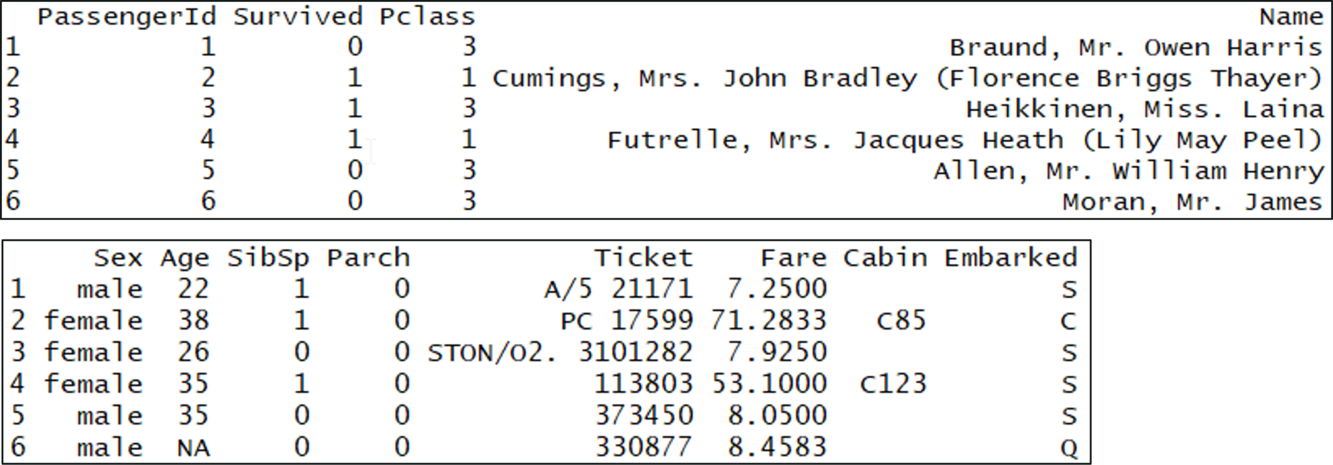Click the Cabin column header
This screenshot has height=465, width=1333.
tap(885, 258)
